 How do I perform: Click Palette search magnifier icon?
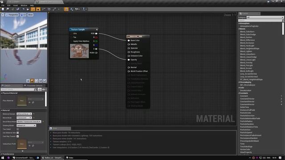tap(283, 20)
